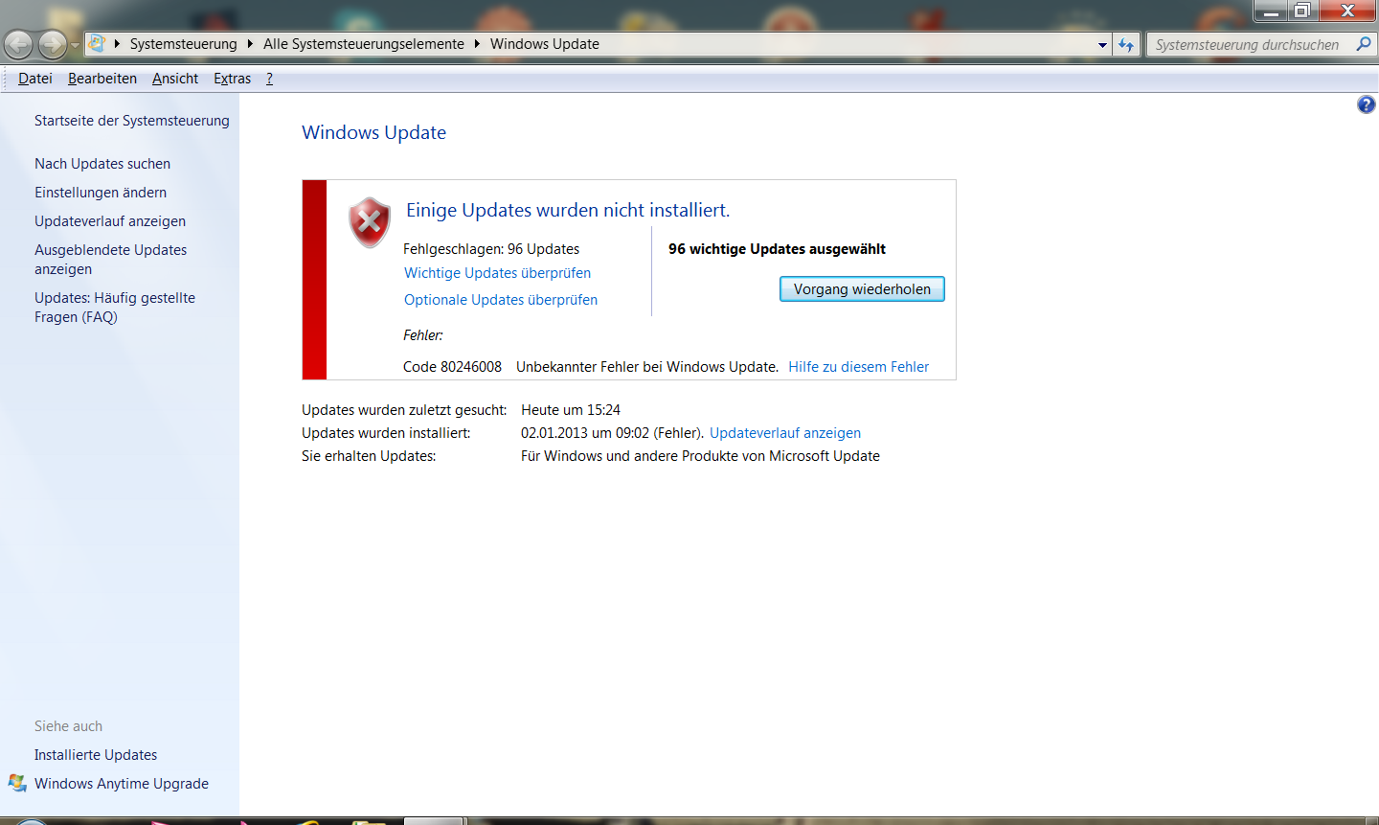Refresh the page with the refresh icon
Viewport: 1379px width, 825px height.
(1126, 44)
